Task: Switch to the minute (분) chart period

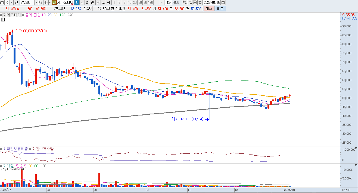Action: tap(98, 2)
